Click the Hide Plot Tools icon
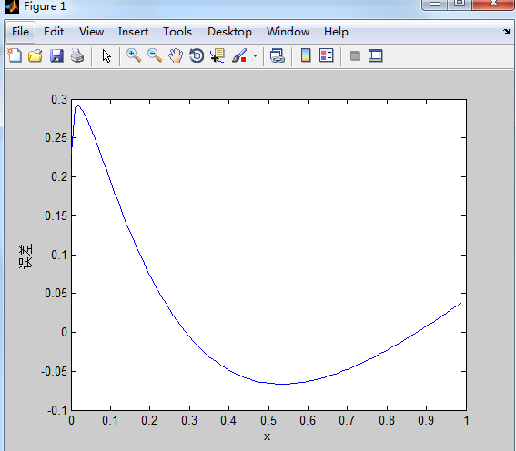The height and width of the screenshot is (451, 516). [x=355, y=55]
